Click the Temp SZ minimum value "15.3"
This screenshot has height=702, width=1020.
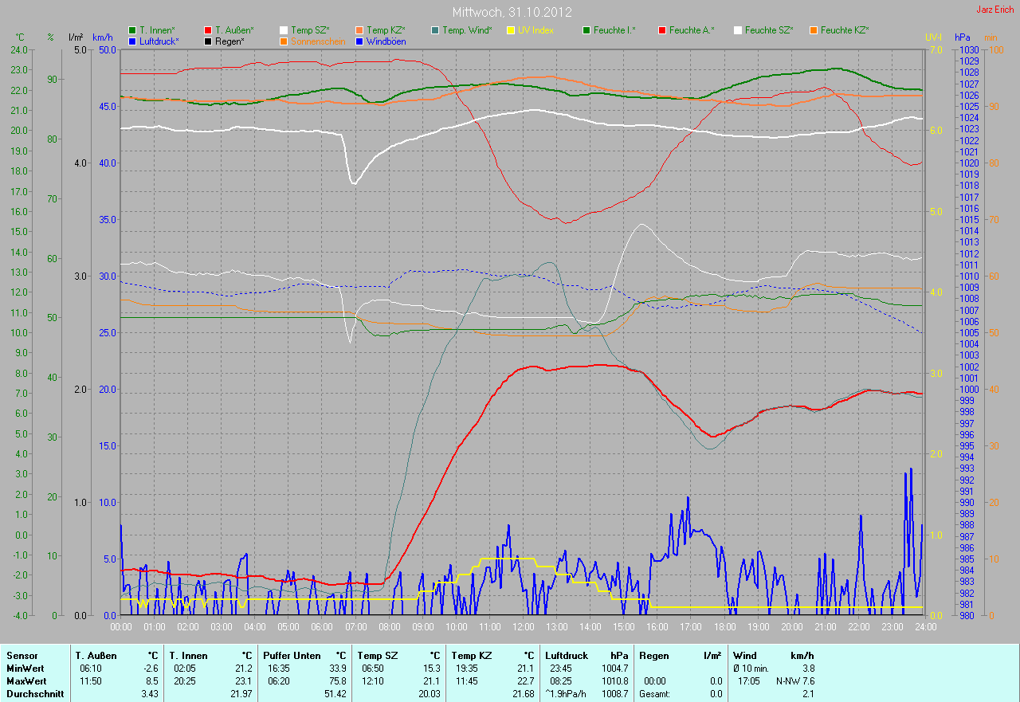click(431, 669)
